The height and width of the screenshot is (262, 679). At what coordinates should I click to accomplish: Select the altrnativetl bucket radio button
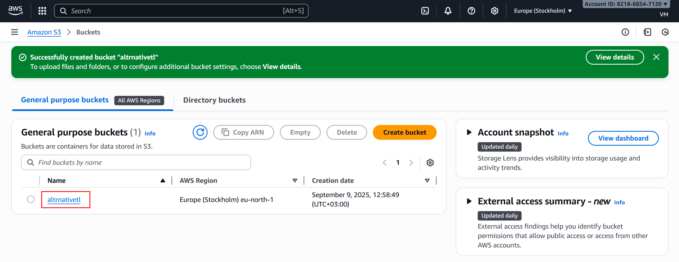pyautogui.click(x=31, y=199)
